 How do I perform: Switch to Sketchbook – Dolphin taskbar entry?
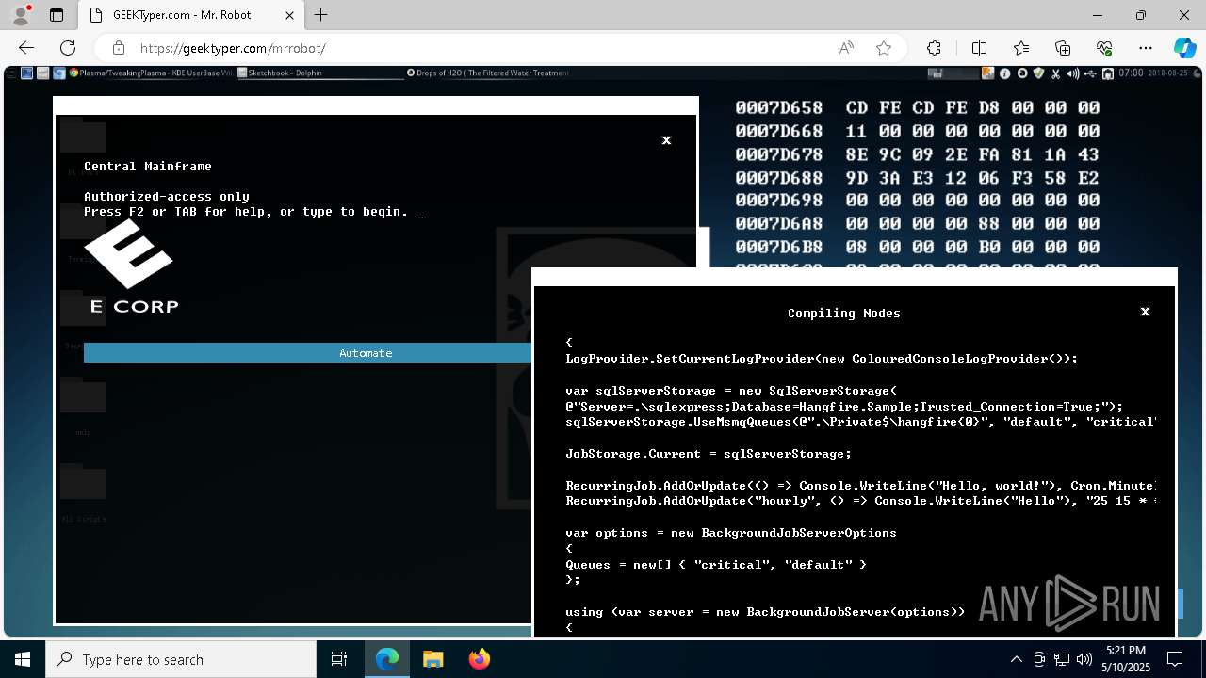(x=280, y=73)
